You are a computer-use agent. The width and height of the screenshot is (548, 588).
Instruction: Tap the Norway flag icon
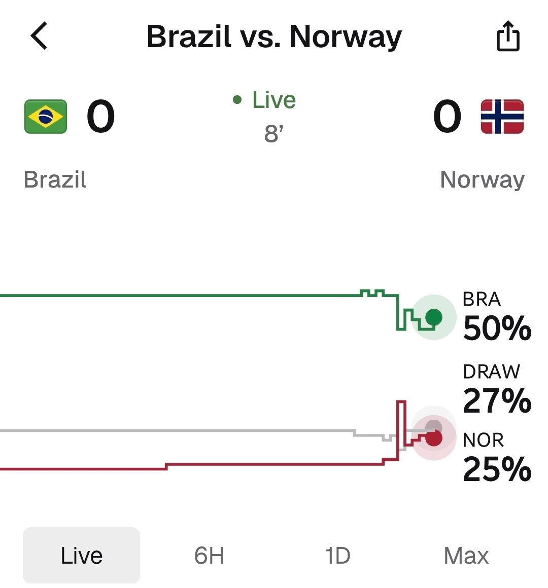click(502, 116)
